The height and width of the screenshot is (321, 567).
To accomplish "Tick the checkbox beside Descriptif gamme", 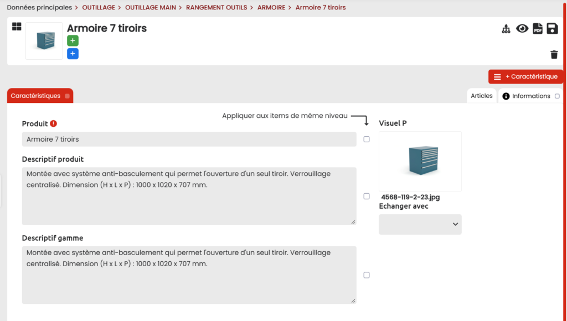I will [x=367, y=275].
